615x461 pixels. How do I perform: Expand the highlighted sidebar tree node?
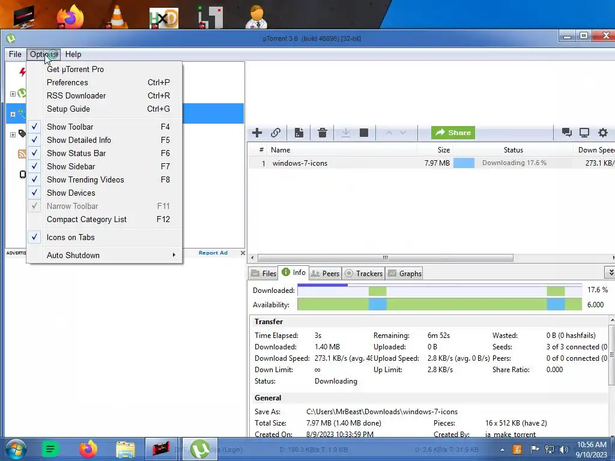coord(13,115)
